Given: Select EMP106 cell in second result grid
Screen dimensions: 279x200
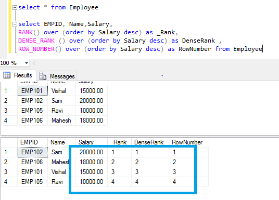Looking at the screenshot, I should click(33, 162).
